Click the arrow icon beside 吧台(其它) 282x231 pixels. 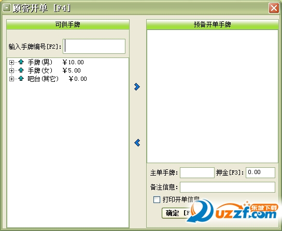pos(21,78)
